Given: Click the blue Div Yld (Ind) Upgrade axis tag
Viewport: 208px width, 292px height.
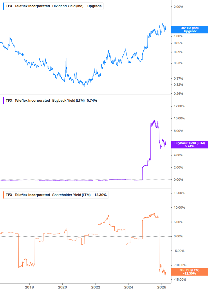Looking at the screenshot, I should click(189, 30).
